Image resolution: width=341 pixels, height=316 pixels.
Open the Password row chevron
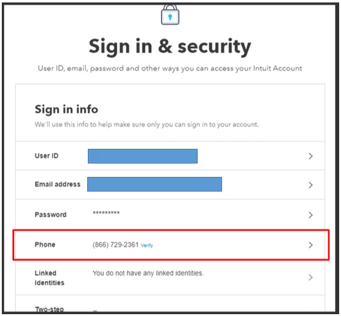[310, 215]
